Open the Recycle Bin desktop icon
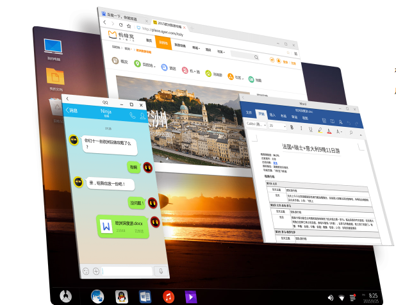 (x=56, y=107)
